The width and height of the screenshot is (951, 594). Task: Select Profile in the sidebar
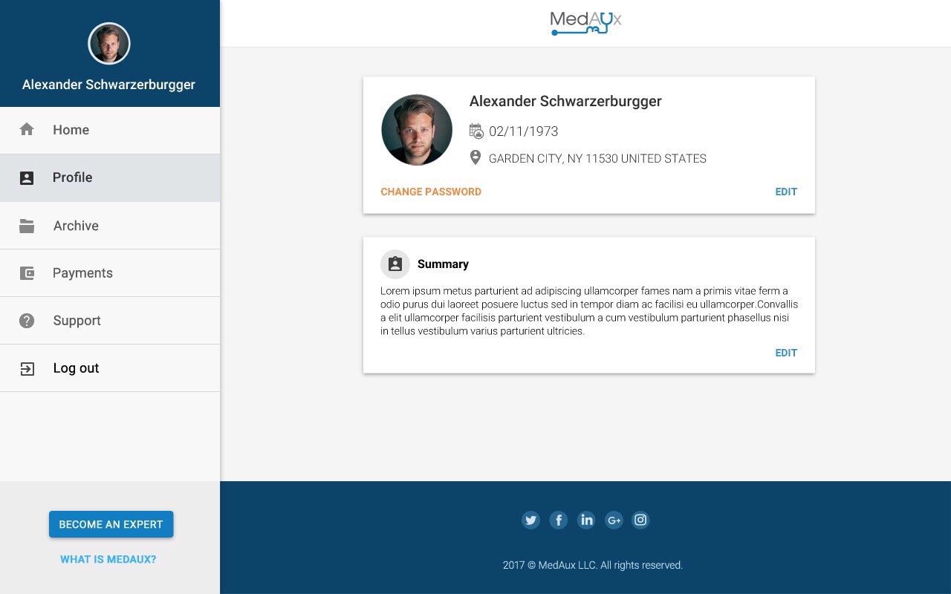(110, 178)
